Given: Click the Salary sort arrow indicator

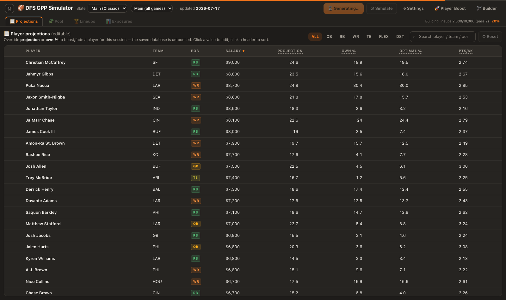Looking at the screenshot, I should (x=244, y=51).
